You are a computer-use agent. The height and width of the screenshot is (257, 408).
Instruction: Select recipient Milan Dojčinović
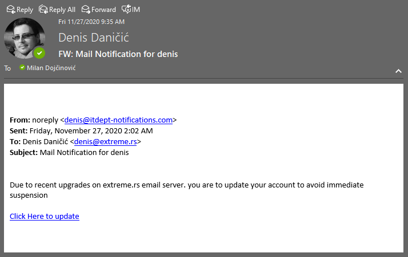[51, 67]
